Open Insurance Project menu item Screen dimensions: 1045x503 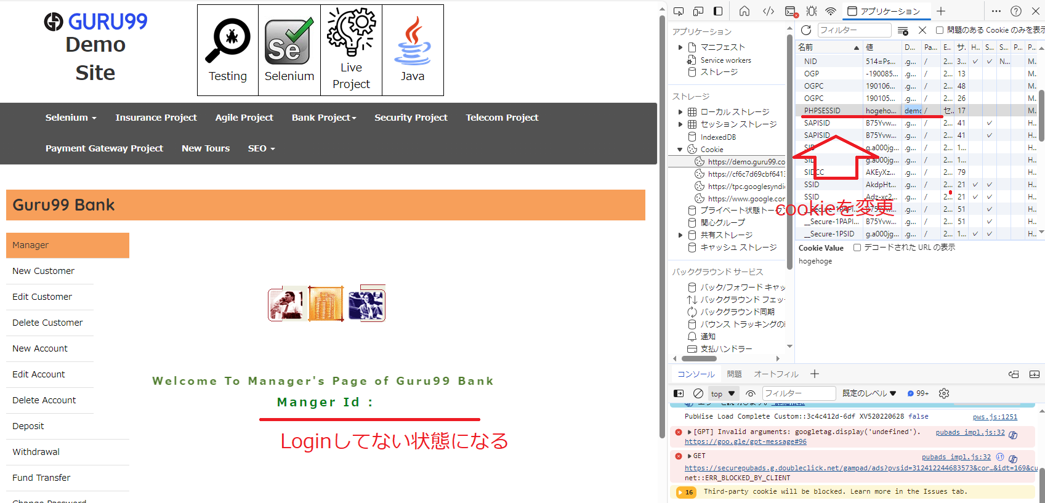[x=156, y=118]
